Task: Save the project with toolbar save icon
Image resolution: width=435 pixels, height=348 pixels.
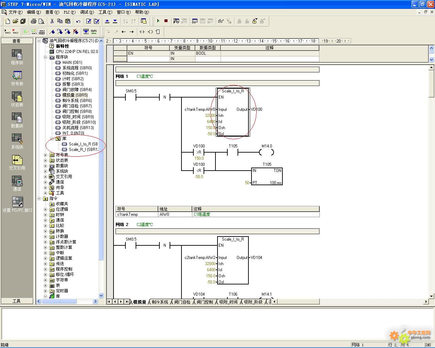Action: 23,21
